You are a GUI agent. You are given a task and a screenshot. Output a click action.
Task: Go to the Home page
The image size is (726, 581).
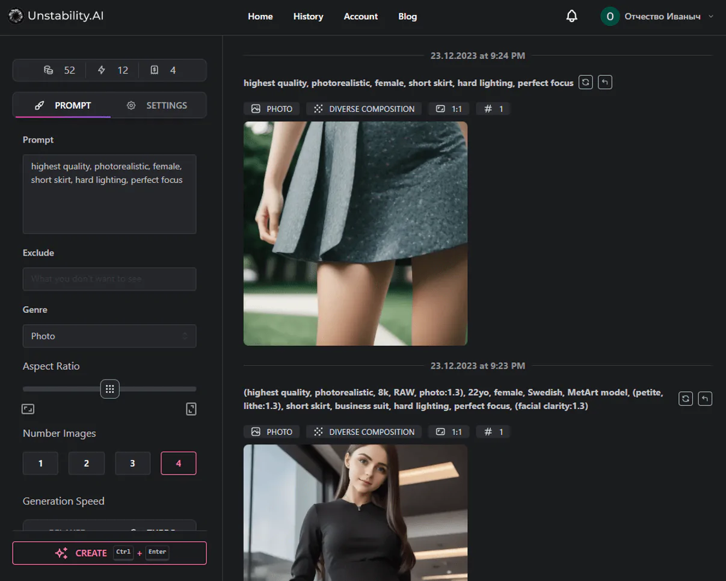click(260, 16)
